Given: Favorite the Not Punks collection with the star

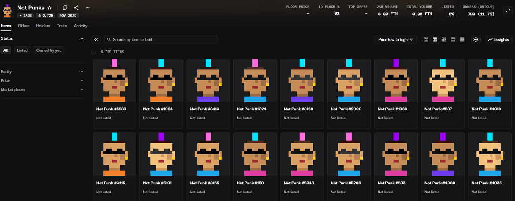Looking at the screenshot, I should (x=49, y=8).
